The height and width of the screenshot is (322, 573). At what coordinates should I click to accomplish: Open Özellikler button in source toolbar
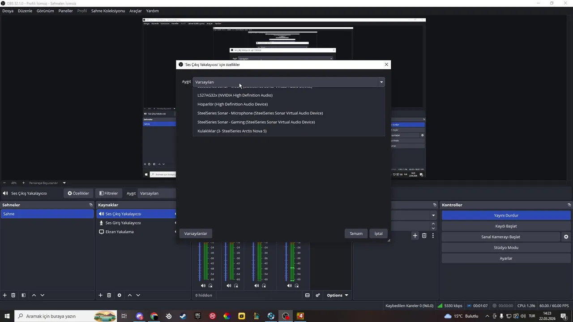pyautogui.click(x=78, y=193)
